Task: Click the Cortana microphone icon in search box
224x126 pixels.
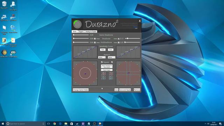Action: [43, 124]
